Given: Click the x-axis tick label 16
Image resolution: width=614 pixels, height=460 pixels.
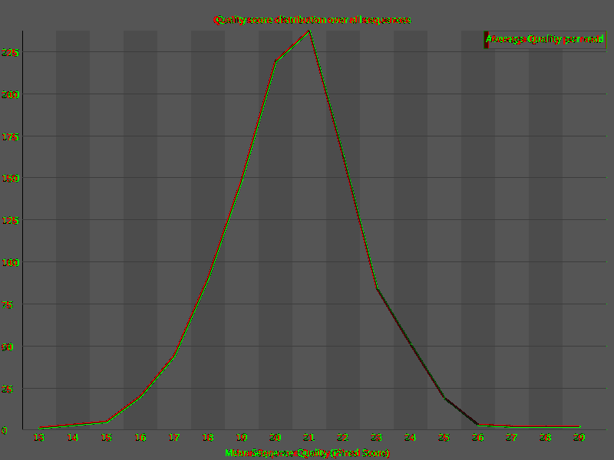Looking at the screenshot, I should click(140, 437).
